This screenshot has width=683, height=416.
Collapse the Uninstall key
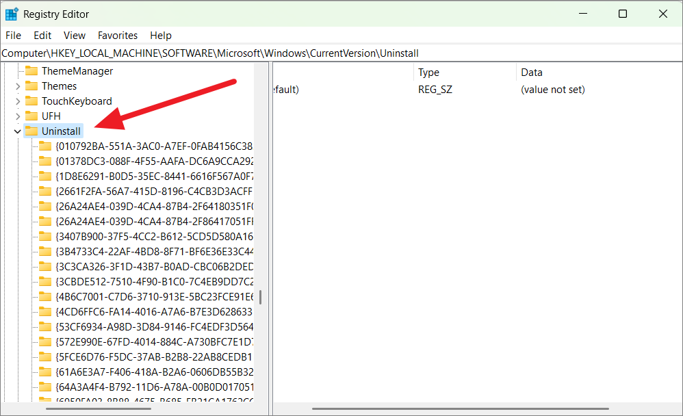pos(17,131)
